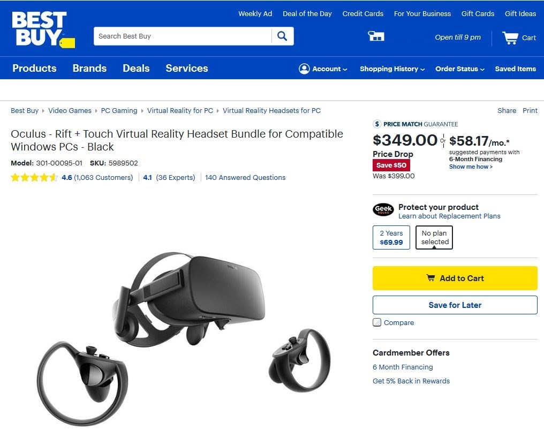
Task: Click the star rating icons
Action: tap(34, 178)
